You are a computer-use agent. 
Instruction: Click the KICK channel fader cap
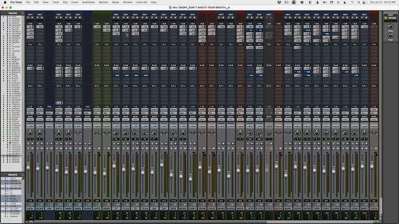(28, 167)
